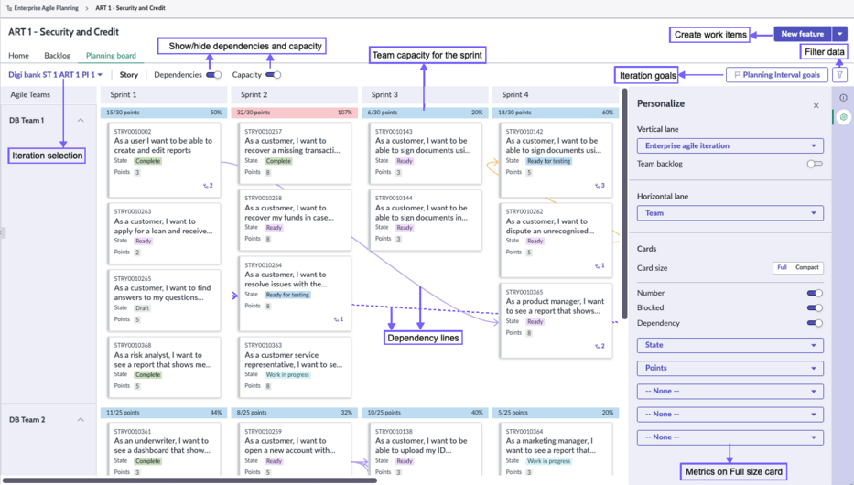Click the personalize gear icon in sidebar
This screenshot has height=485, width=854.
point(843,117)
